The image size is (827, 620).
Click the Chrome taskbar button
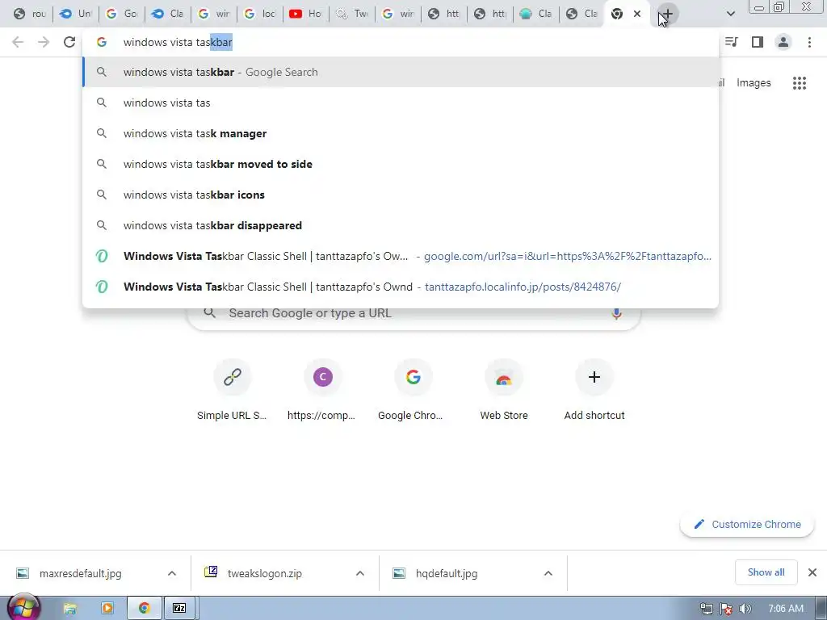click(144, 609)
